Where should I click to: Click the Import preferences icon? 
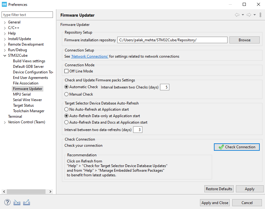pos(17,203)
